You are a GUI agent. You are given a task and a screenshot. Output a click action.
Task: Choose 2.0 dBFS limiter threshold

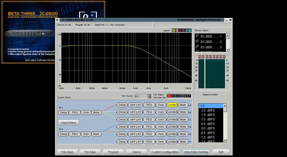pyautogui.click(x=211, y=110)
